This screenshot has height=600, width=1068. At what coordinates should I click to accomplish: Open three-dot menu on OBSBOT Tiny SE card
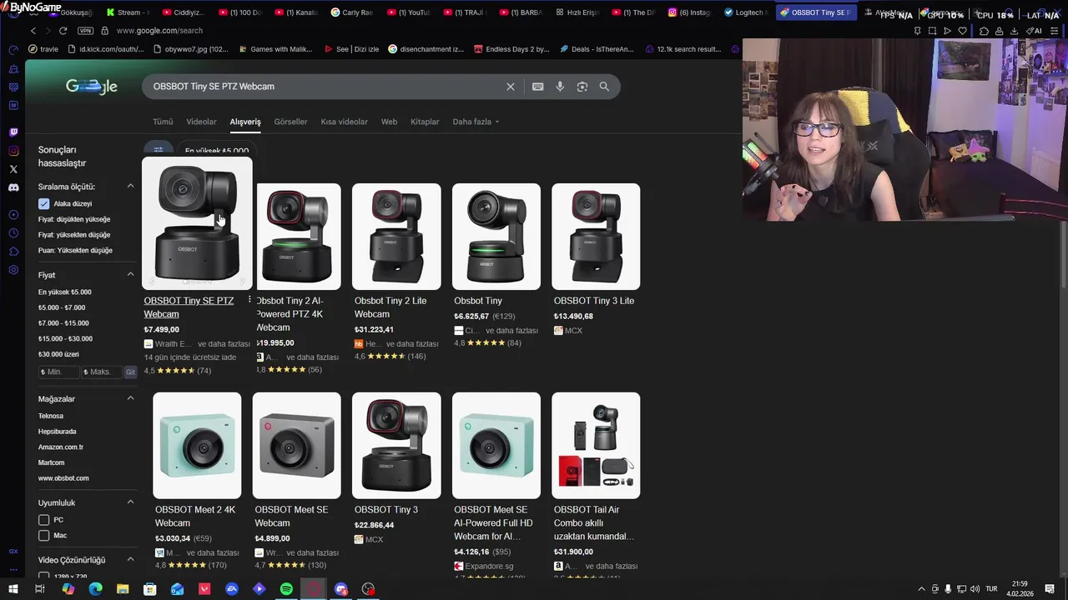click(x=249, y=300)
